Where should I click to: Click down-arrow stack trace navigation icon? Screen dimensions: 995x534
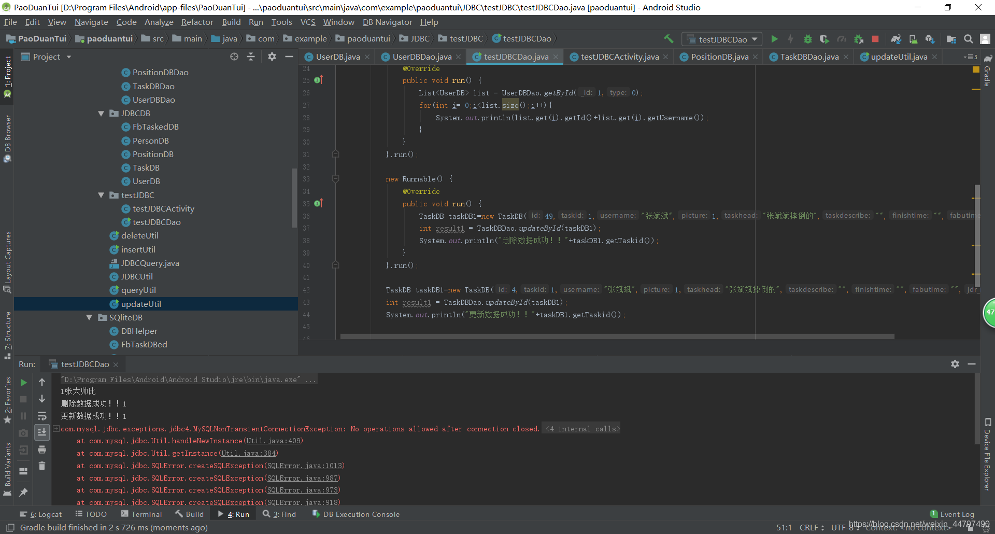click(x=42, y=399)
